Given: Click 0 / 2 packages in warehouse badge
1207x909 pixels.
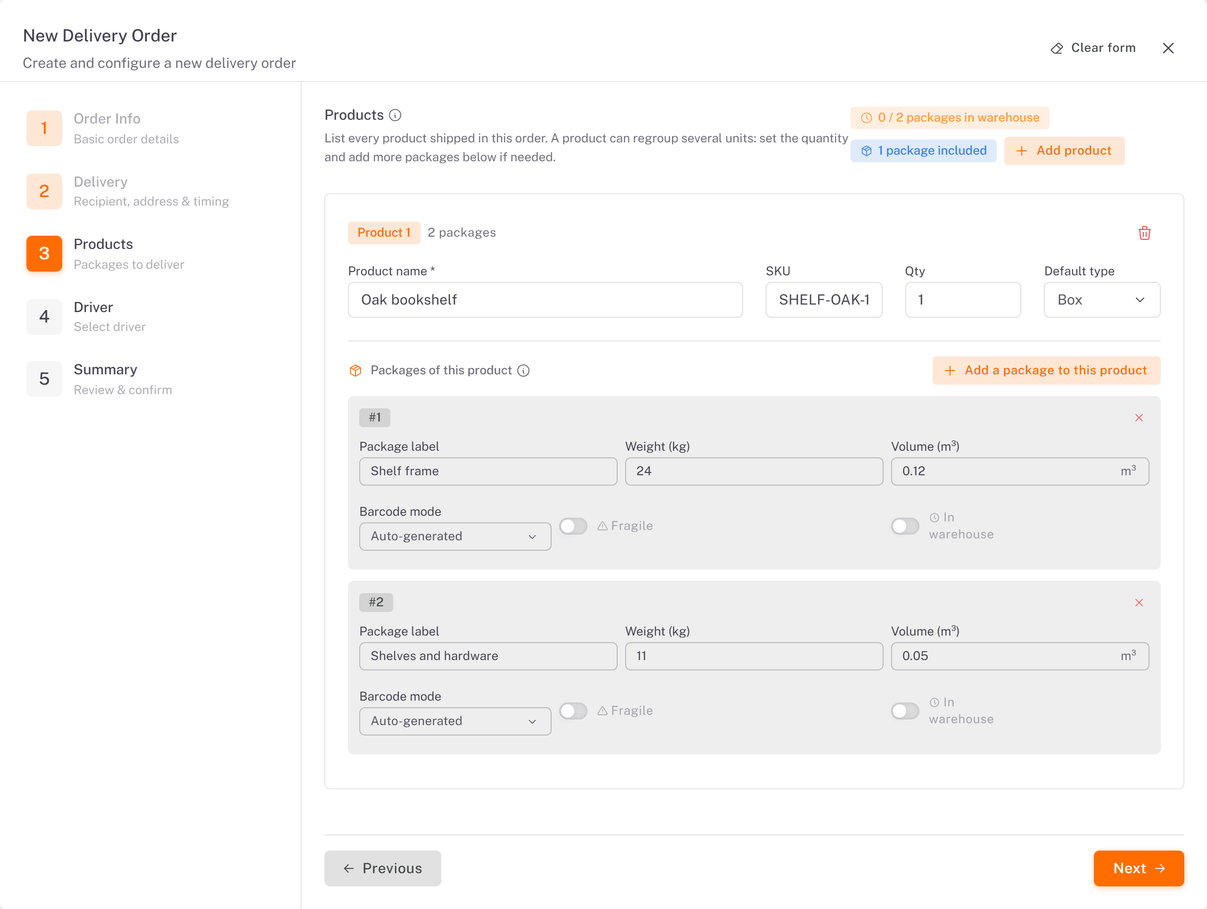Looking at the screenshot, I should click(x=950, y=118).
